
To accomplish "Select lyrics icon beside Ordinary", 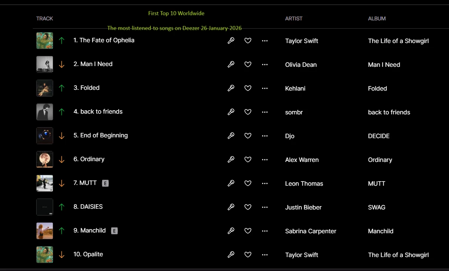I will pos(231,159).
